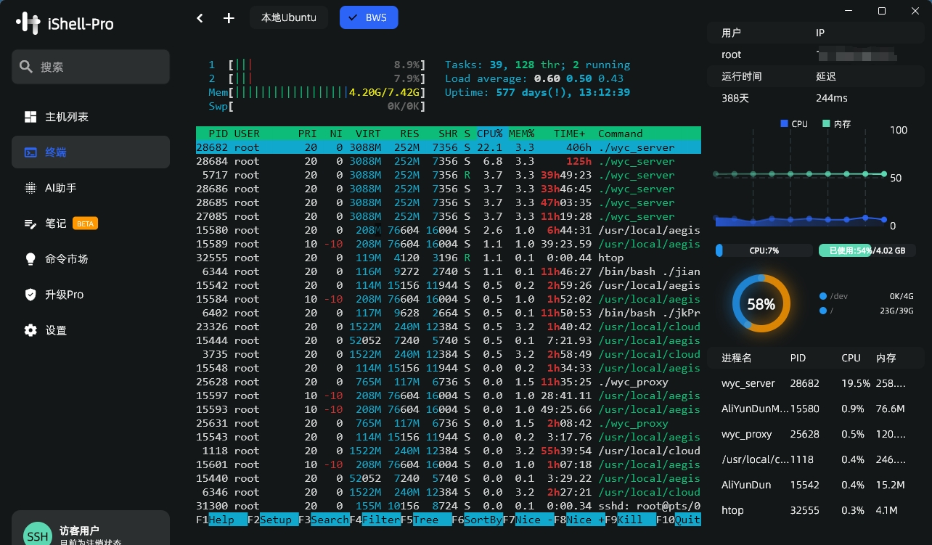Click the 搜索 search input field
The width and height of the screenshot is (932, 545).
pos(91,67)
